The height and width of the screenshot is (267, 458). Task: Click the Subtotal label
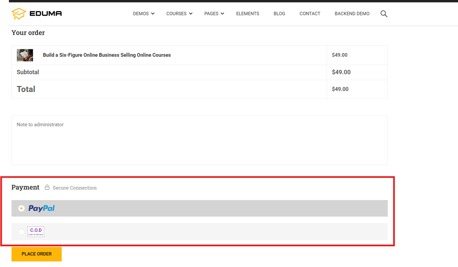28,72
